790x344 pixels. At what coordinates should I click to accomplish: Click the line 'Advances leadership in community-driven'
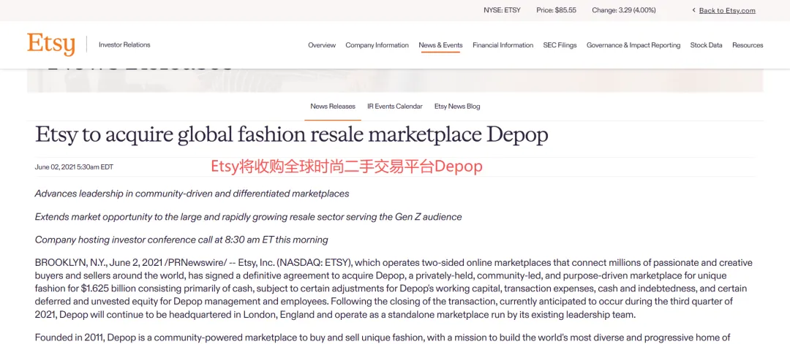tap(192, 194)
